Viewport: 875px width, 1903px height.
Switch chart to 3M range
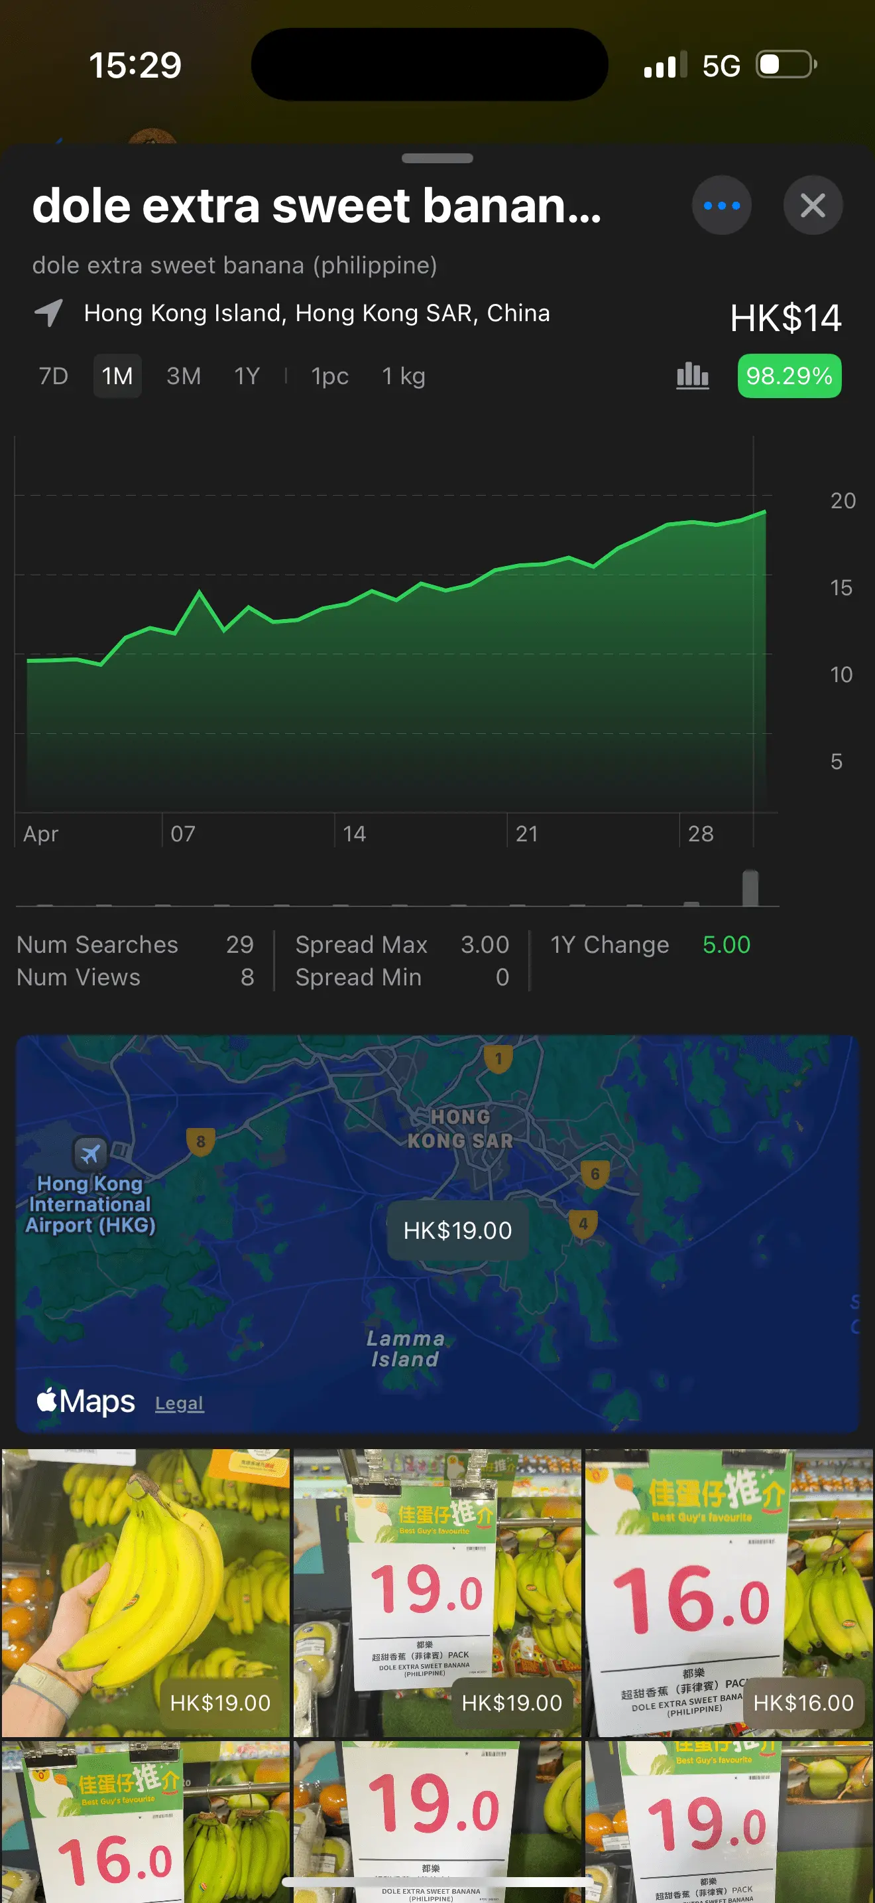pos(184,376)
